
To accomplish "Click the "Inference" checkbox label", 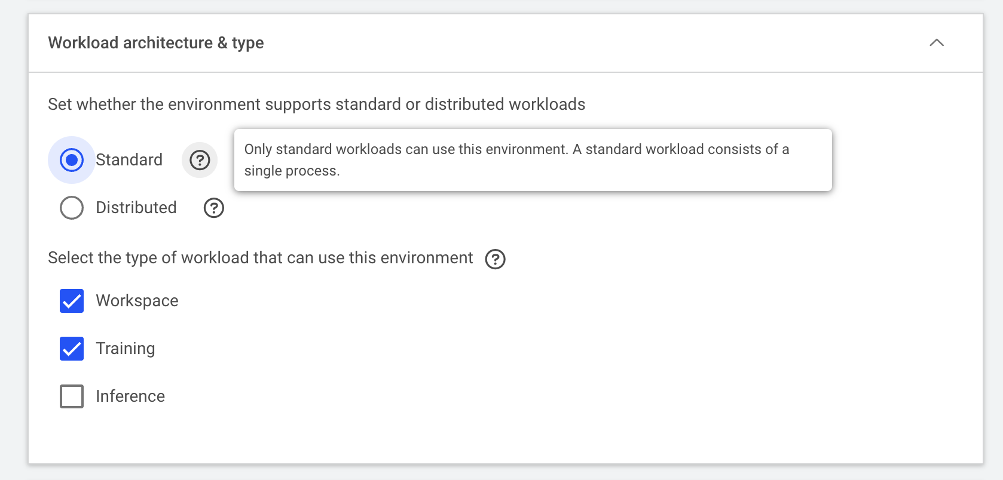I will click(x=130, y=396).
